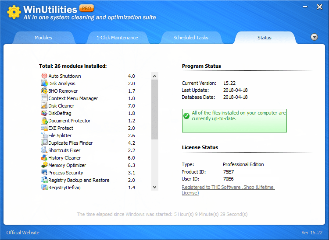Click the Context Menu Manager icon

pyautogui.click(x=44, y=98)
